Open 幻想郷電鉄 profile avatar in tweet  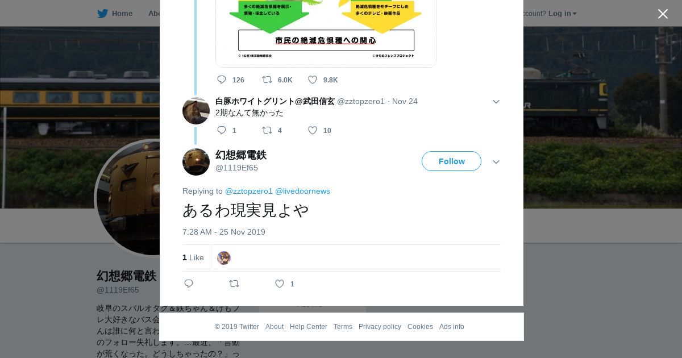point(196,162)
